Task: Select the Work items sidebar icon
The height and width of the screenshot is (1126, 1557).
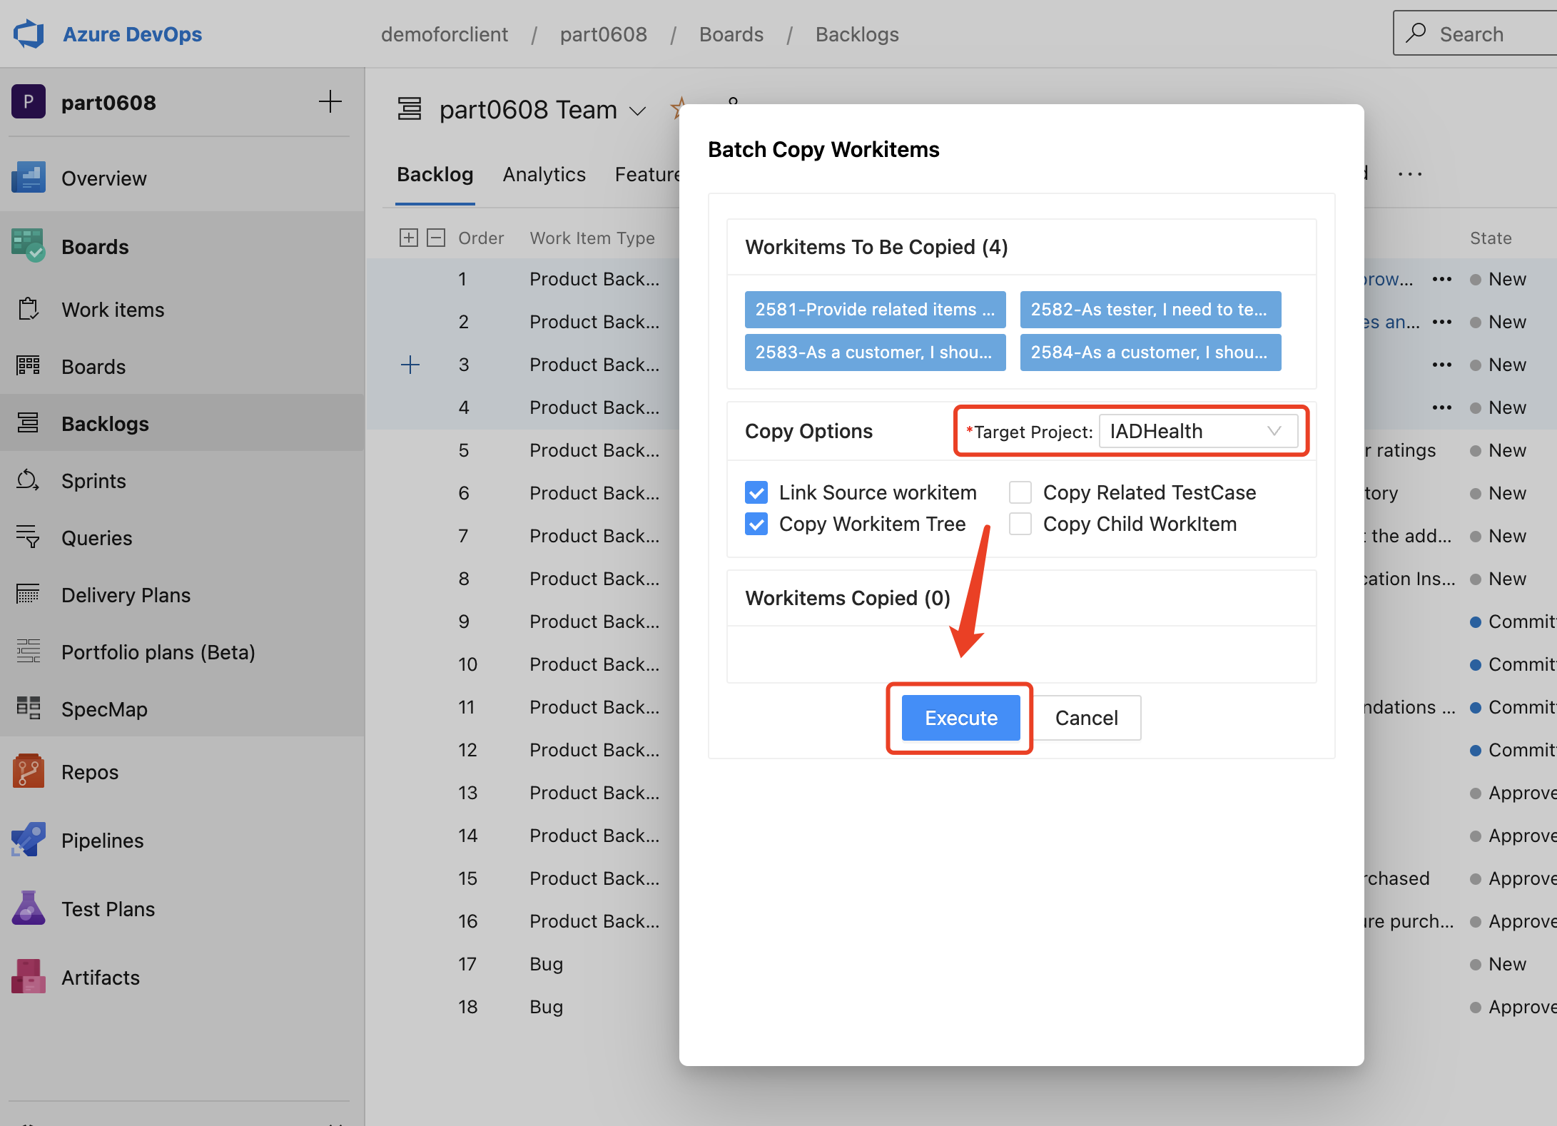Action: pos(28,309)
